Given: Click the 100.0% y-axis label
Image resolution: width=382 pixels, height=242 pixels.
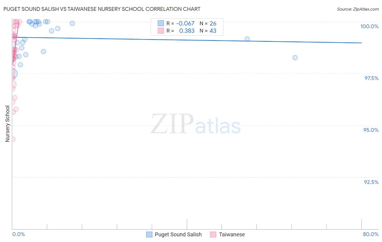Looking at the screenshot, I should pos(369,26).
